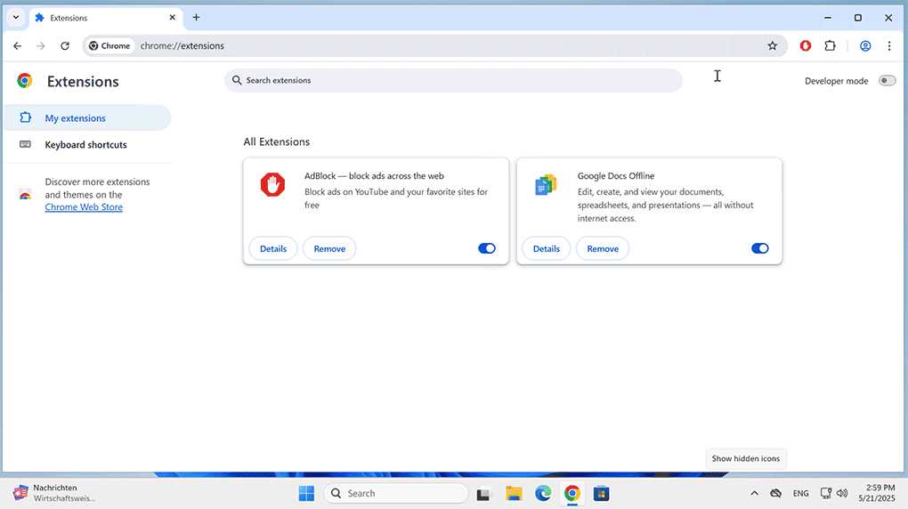Open the Extensions puzzle-piece toolbar menu

coord(830,45)
